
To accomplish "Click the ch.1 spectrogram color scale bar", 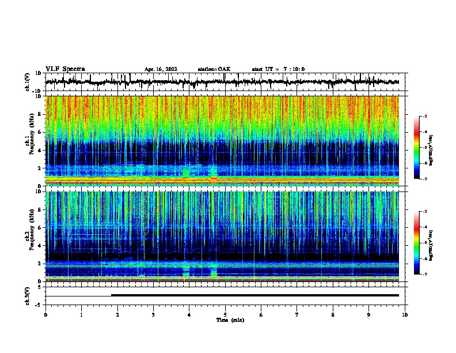I will pos(417,148).
